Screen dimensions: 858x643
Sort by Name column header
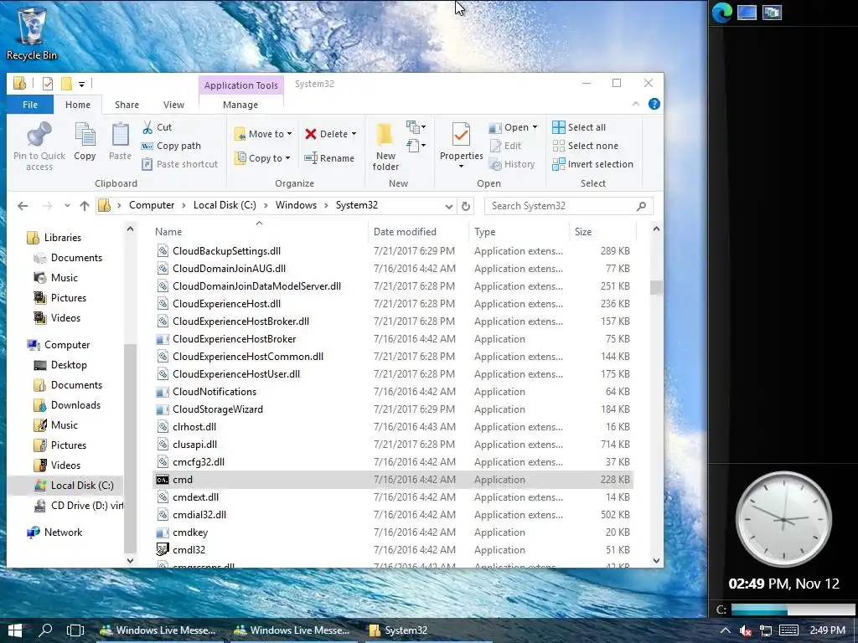click(260, 232)
